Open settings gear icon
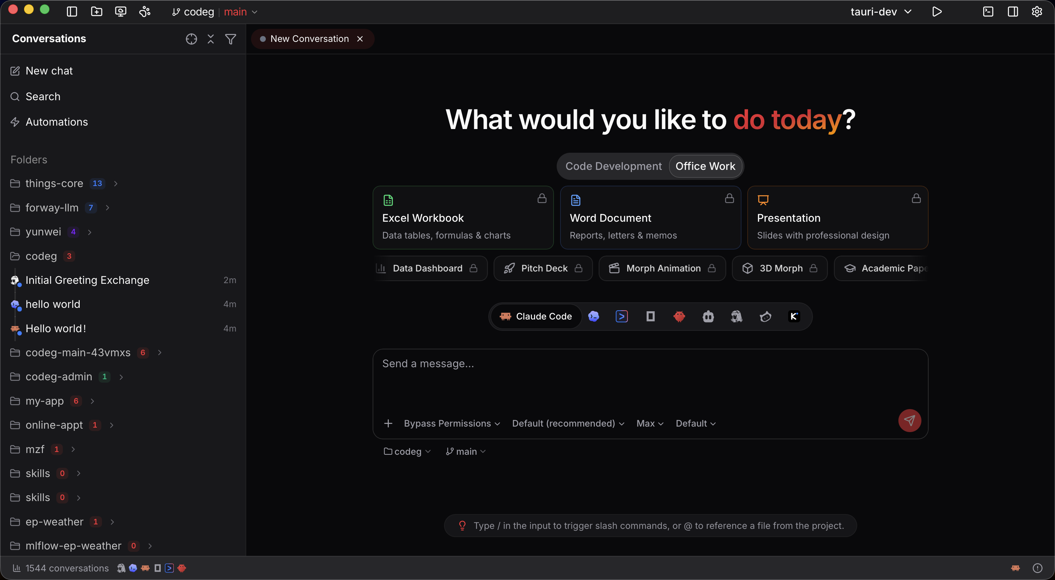Screen dimensions: 1055x580 tap(1037, 11)
